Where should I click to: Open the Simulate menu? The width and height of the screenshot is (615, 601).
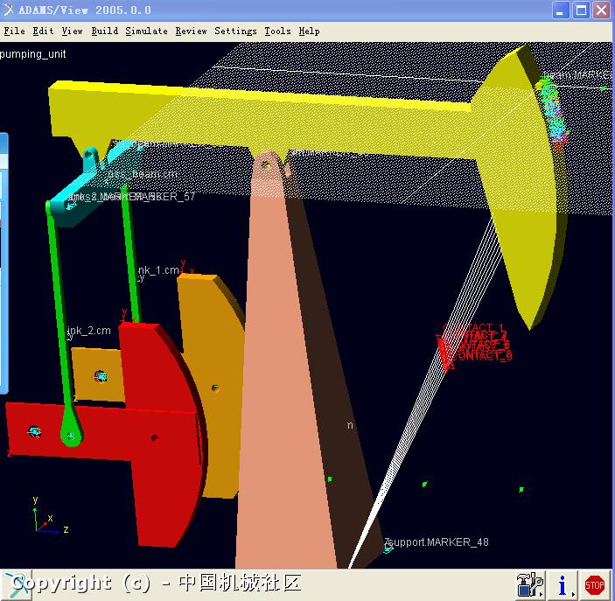146,31
